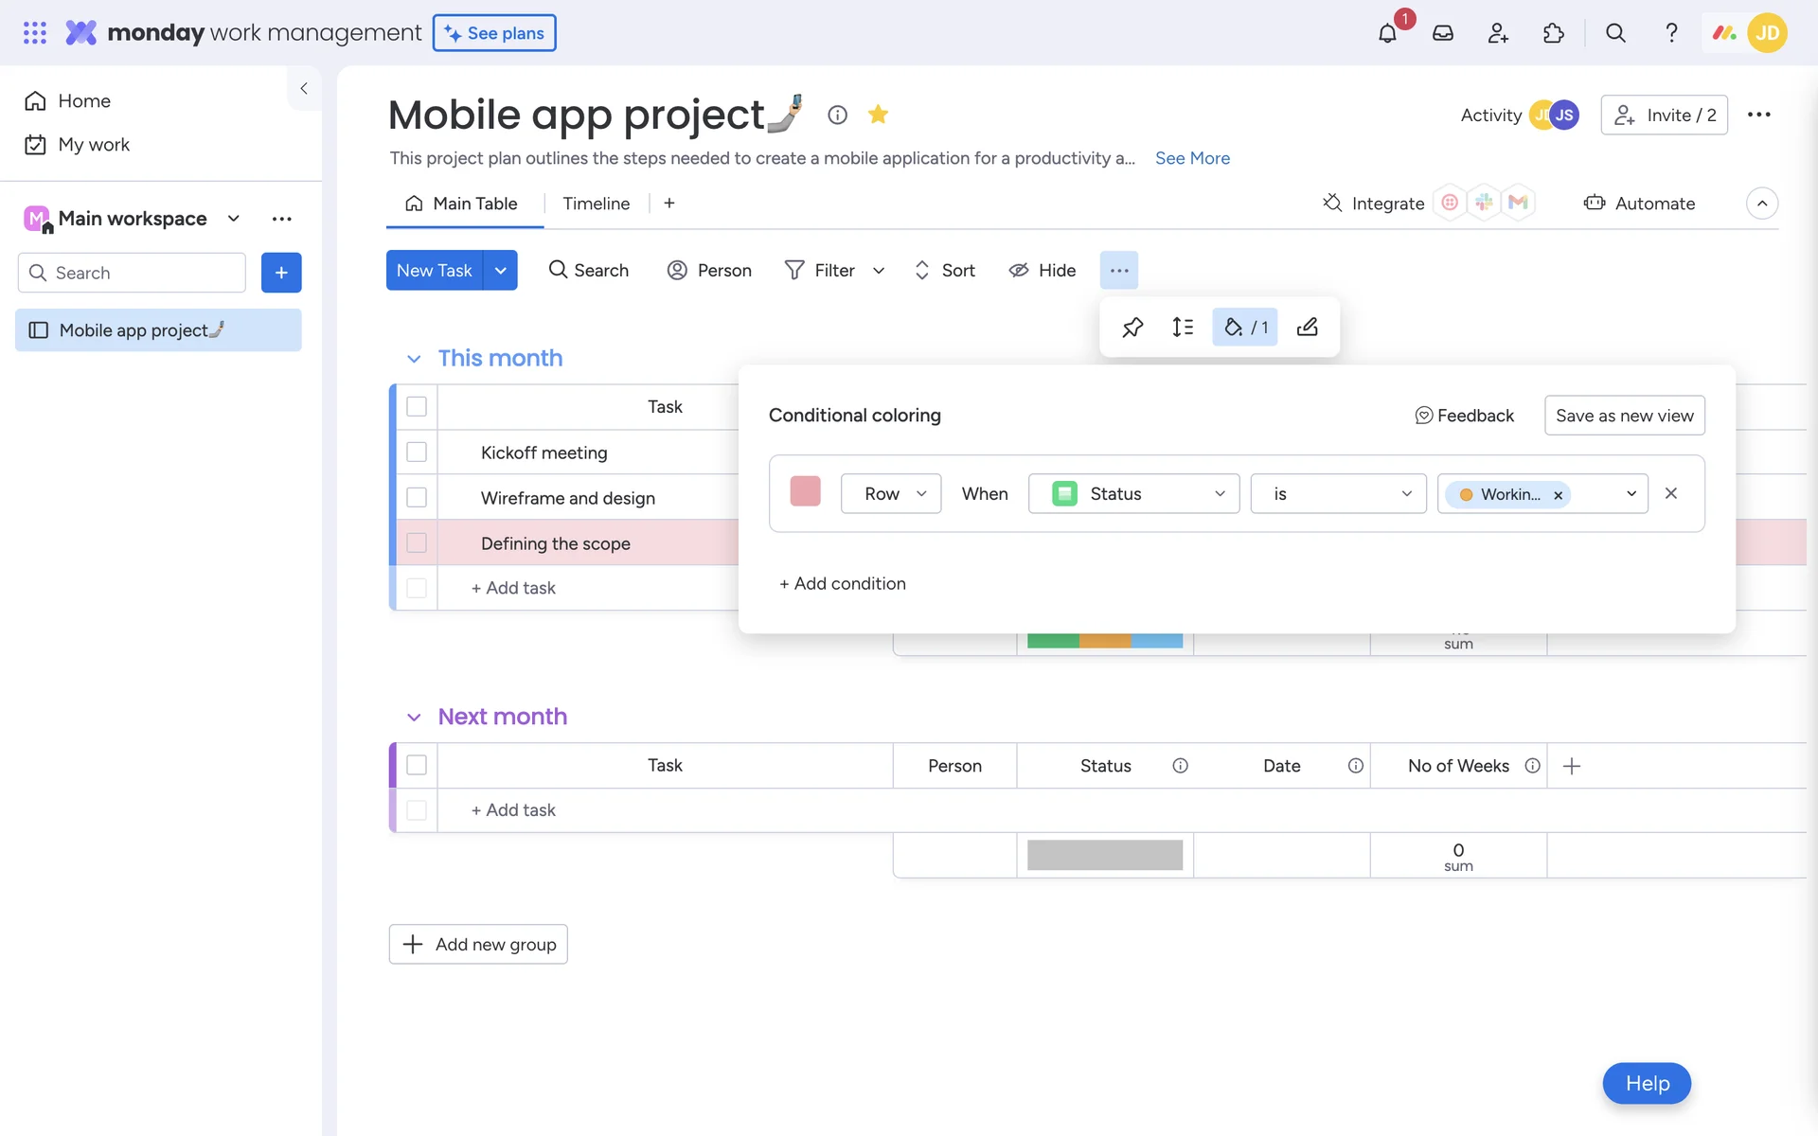Click the Add condition link
The height and width of the screenshot is (1136, 1818).
click(x=842, y=584)
